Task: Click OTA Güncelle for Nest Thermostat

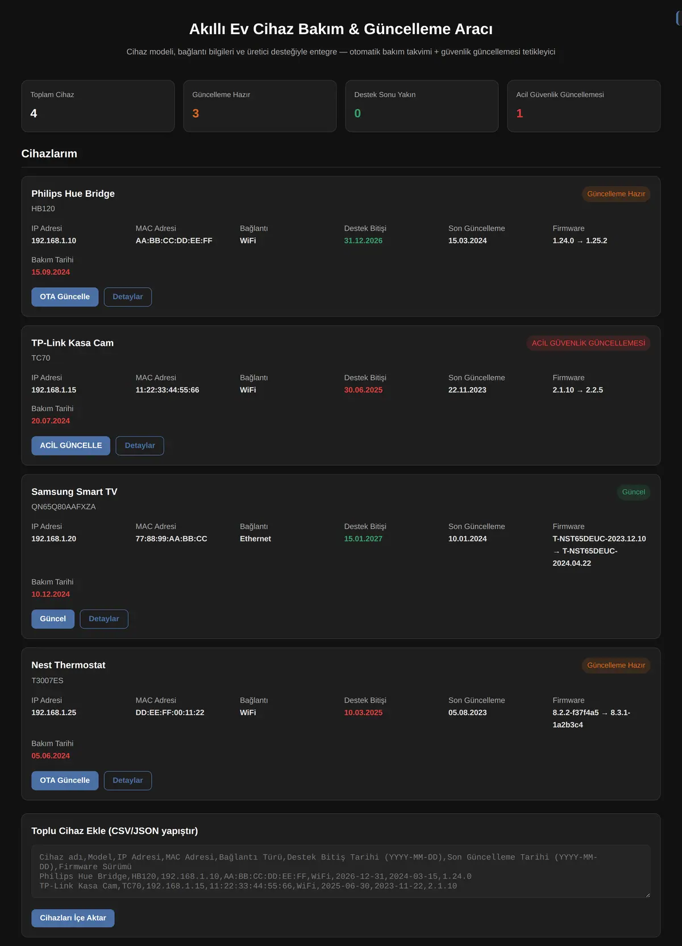Action: click(65, 780)
